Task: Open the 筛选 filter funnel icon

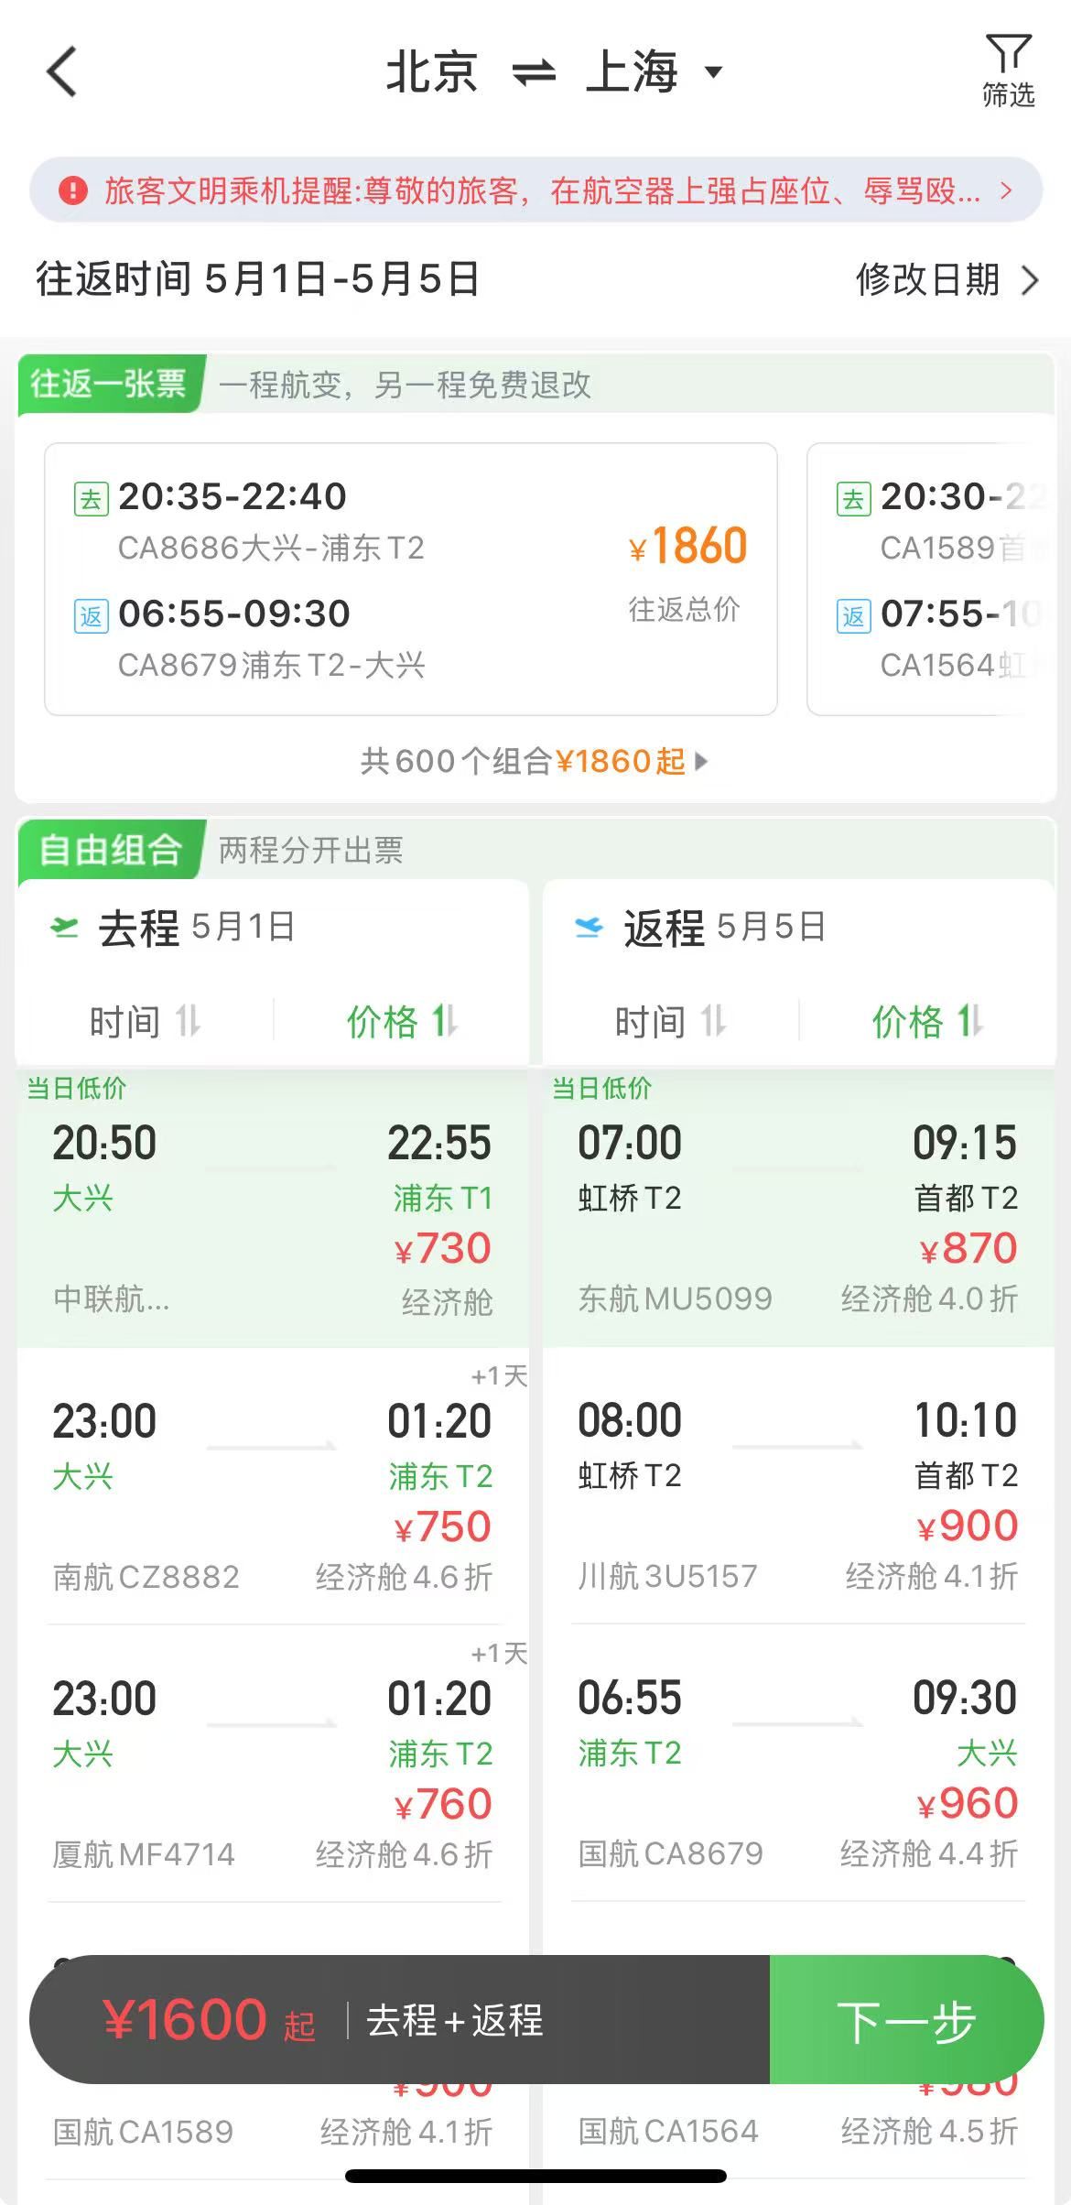Action: (1008, 55)
